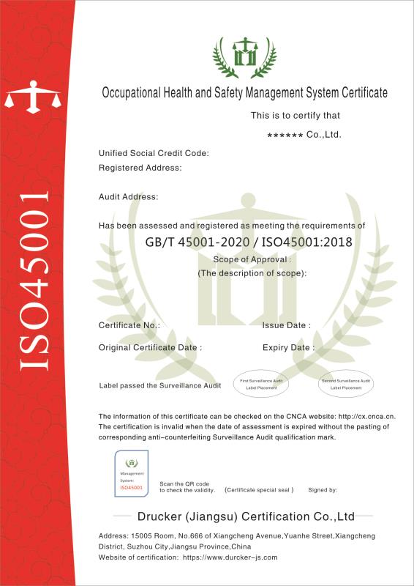Click '(Certificate special seal )' text
The width and height of the screenshot is (414, 586).
click(259, 490)
